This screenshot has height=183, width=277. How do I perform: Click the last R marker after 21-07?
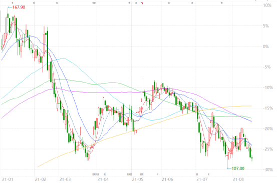208,174
